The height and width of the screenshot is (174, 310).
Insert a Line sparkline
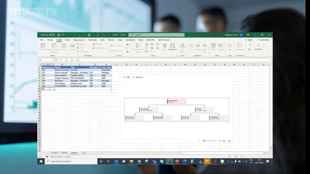pos(191,47)
